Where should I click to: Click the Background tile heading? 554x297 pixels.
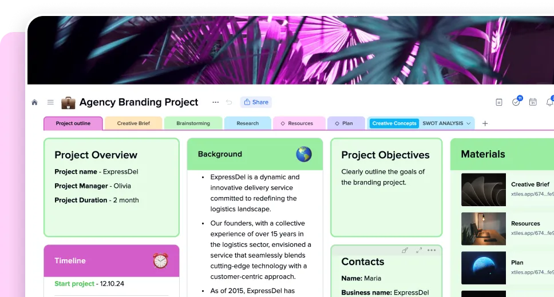coord(220,154)
